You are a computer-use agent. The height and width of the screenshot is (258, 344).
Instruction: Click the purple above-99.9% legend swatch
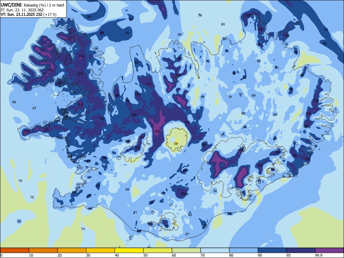coord(329,250)
